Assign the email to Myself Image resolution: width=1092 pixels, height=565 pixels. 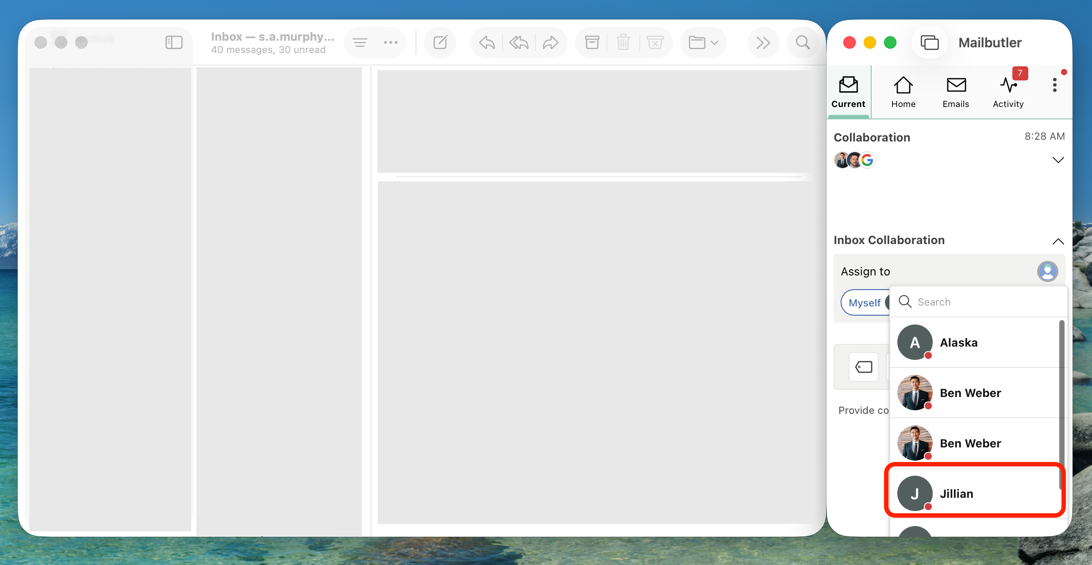pos(864,303)
